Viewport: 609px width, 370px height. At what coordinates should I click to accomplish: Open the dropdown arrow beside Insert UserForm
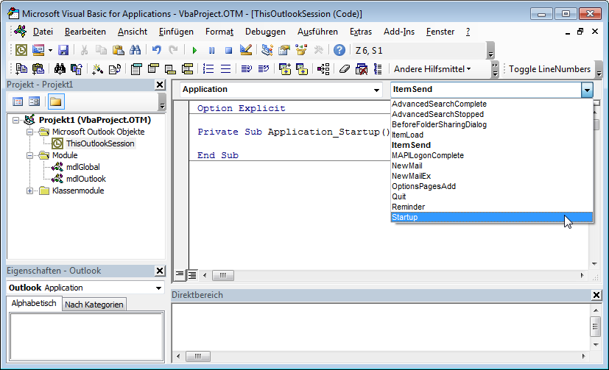[x=50, y=51]
